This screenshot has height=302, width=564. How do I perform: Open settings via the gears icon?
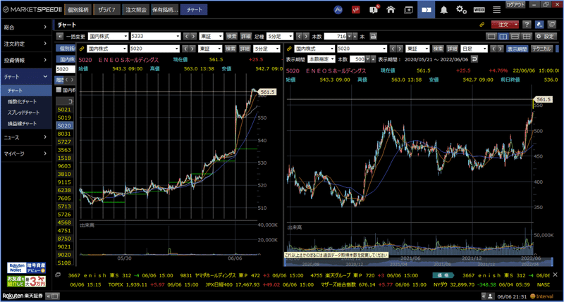tap(462, 10)
